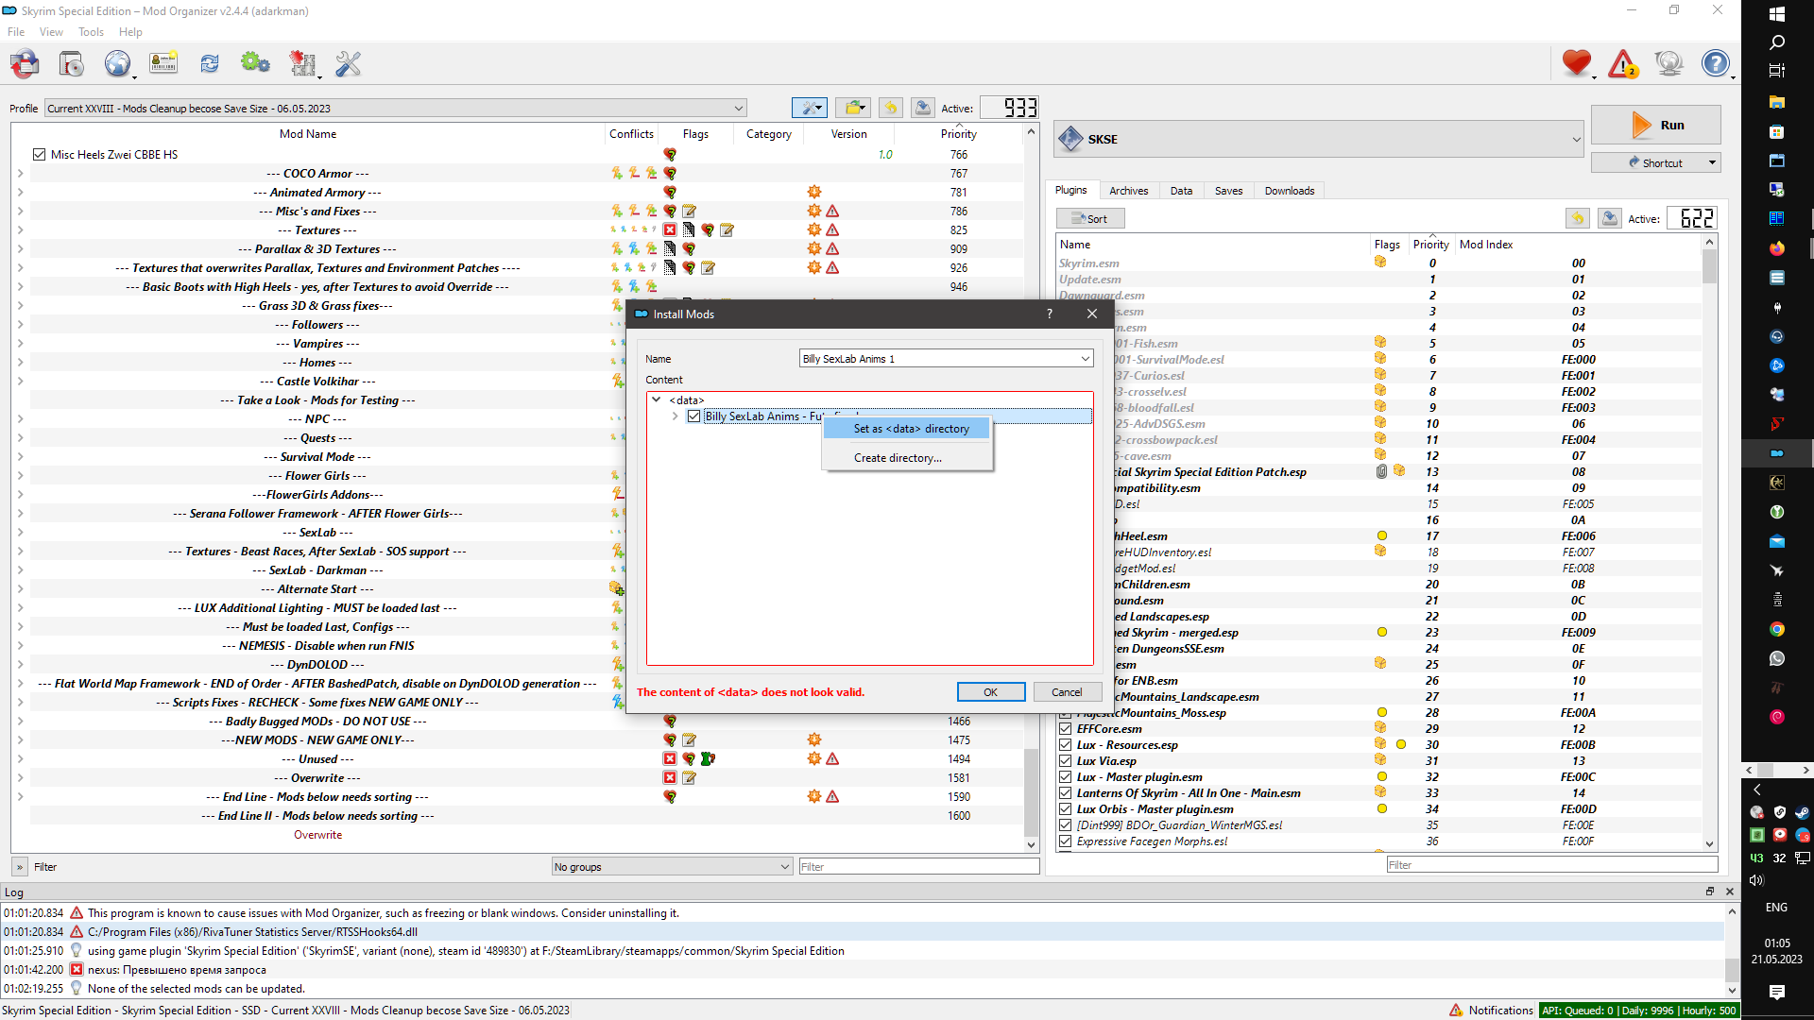Click the Refresh arrows toolbar icon
This screenshot has height=1020, width=1814.
click(210, 64)
